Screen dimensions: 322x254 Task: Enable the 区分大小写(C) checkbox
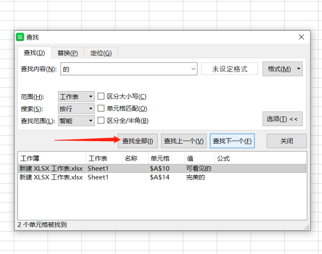tap(101, 96)
